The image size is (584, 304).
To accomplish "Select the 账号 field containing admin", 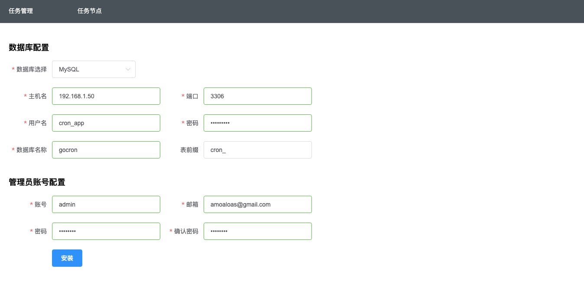I will pyautogui.click(x=106, y=204).
